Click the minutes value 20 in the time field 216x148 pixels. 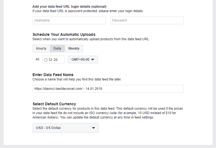(55, 60)
